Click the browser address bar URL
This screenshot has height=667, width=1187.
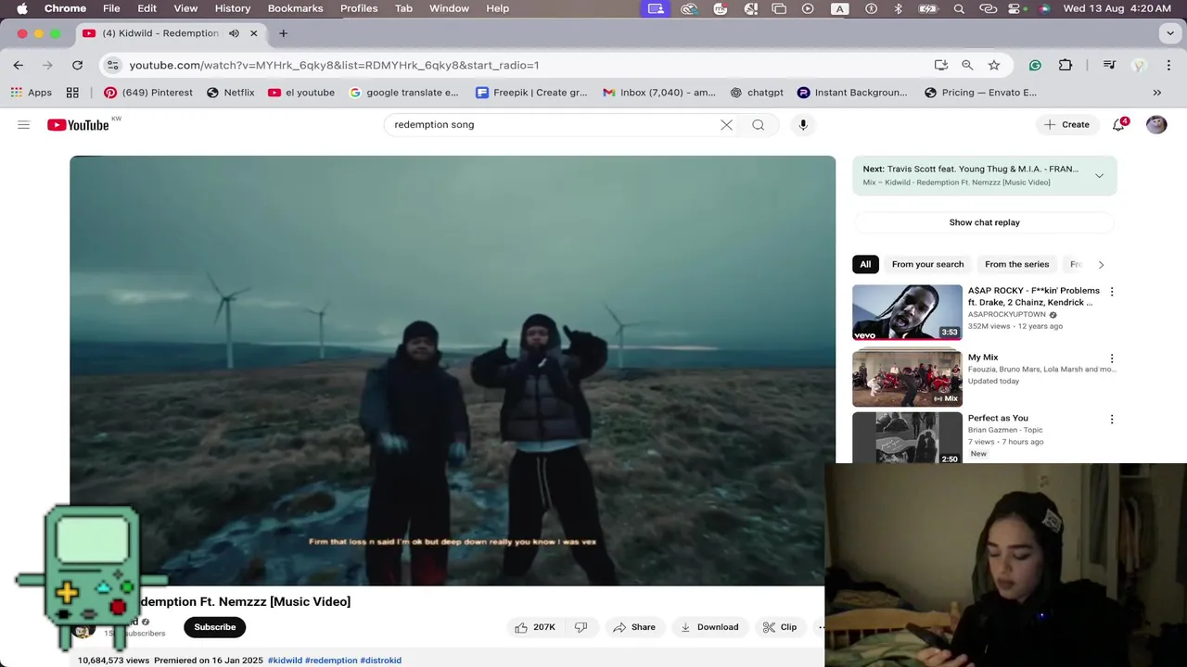(x=334, y=65)
